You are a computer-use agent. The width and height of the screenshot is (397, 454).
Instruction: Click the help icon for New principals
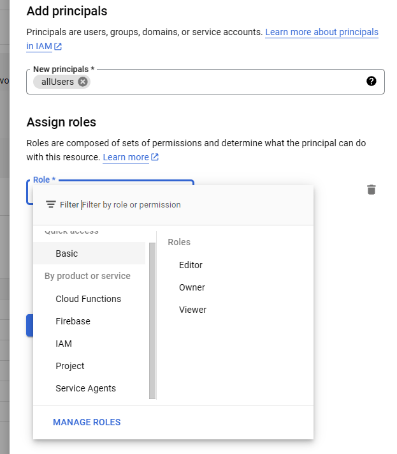[372, 81]
